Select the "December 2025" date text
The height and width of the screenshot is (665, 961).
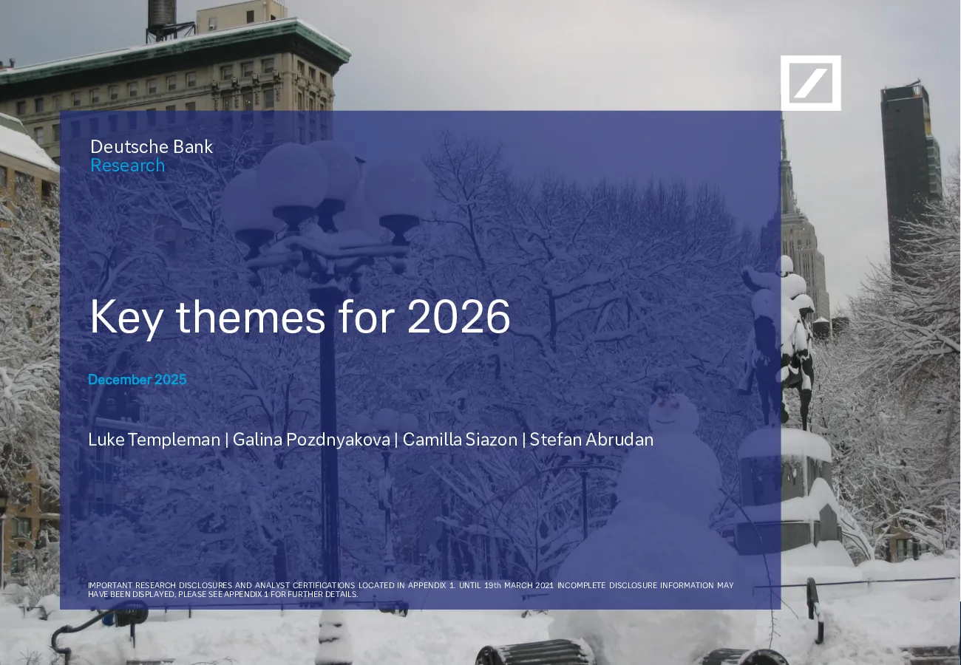[137, 380]
